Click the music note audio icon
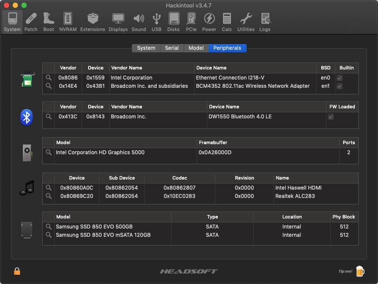Image resolution: width=378 pixels, height=284 pixels. point(27,188)
